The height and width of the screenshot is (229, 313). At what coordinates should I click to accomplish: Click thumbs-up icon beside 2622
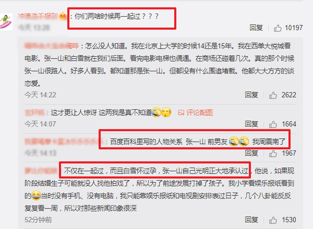[x=273, y=95]
